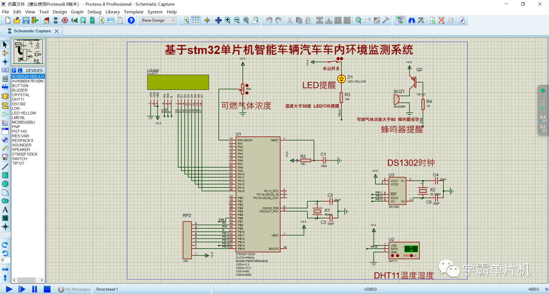Toggle Wire Autorouter icon
Image resolution: width=549 pixels, height=294 pixels.
(x=400, y=21)
